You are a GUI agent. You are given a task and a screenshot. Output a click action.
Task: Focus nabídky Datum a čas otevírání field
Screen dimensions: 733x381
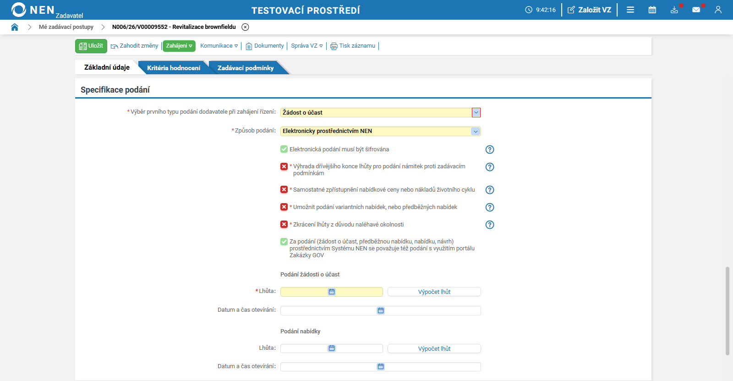click(381, 367)
